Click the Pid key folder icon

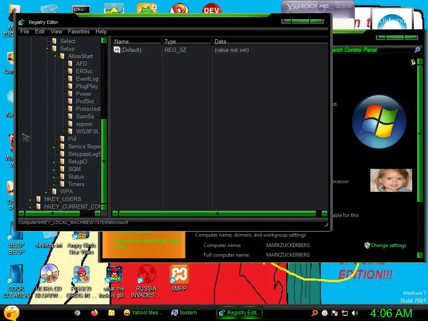point(63,139)
